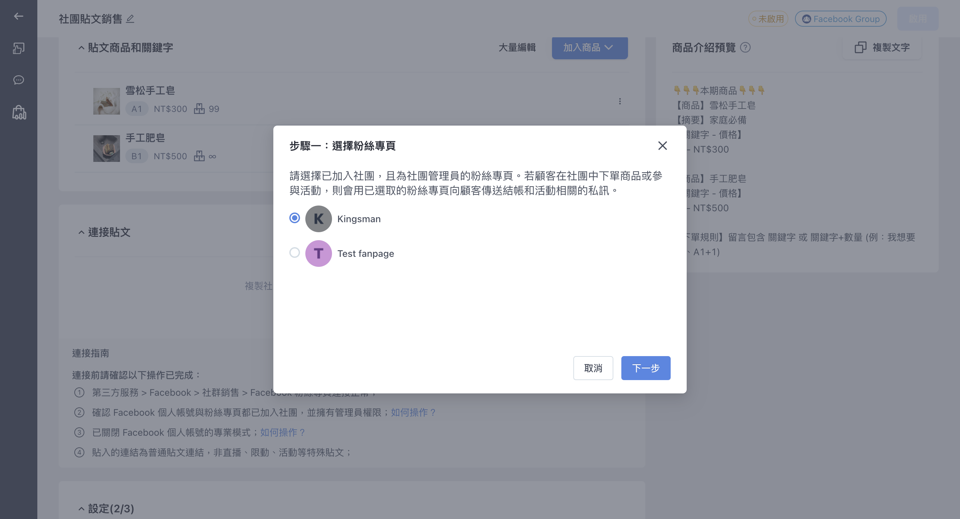
Task: Click the 雪松手工皂 product name
Action: tap(150, 91)
